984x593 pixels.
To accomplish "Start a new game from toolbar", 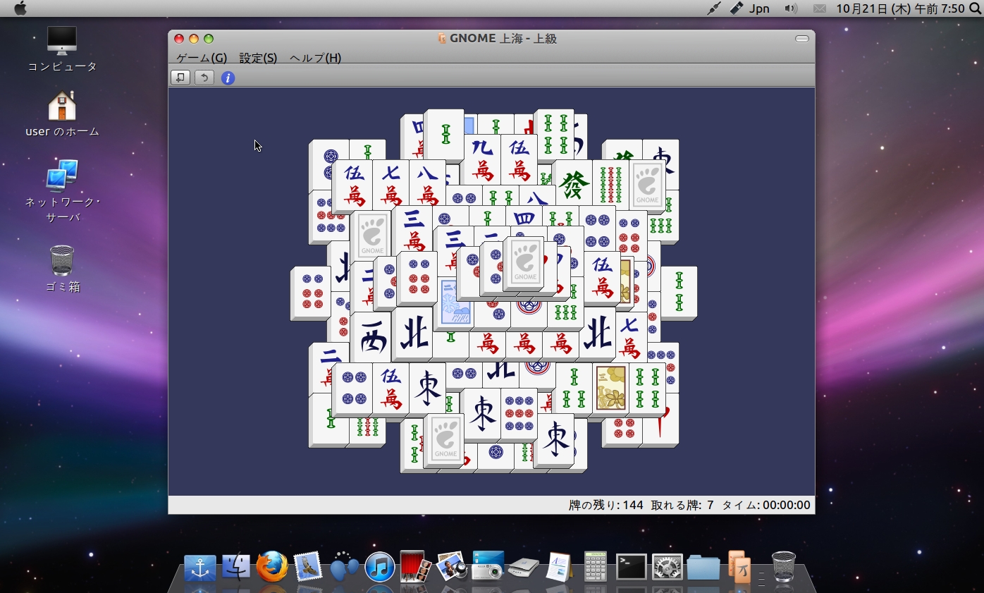I will pos(180,78).
